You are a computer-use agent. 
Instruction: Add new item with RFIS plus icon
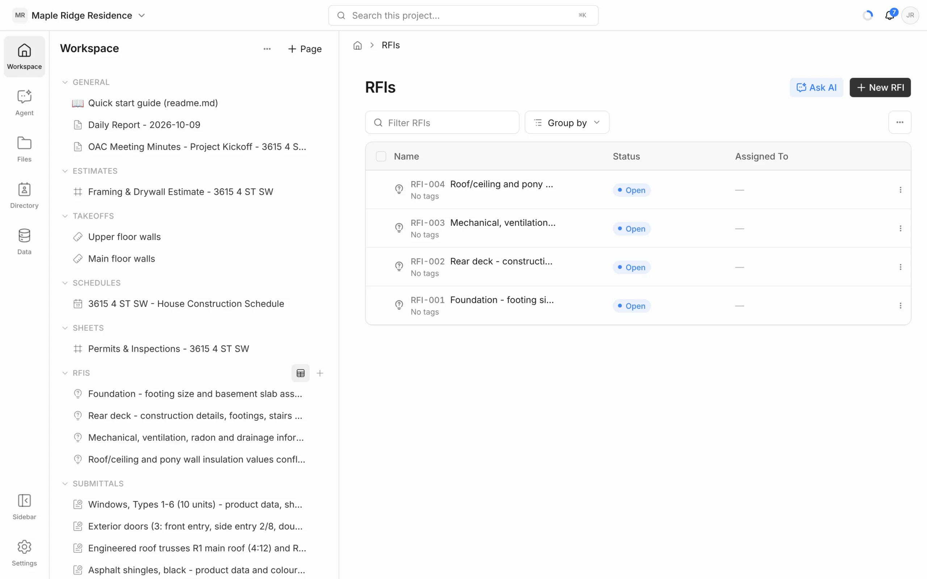pos(320,373)
